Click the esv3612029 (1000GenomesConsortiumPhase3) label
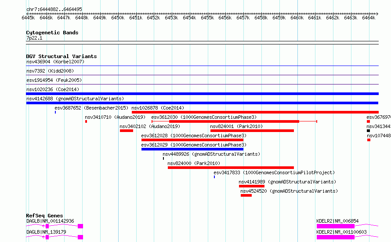The image size is (391, 242). point(194,145)
